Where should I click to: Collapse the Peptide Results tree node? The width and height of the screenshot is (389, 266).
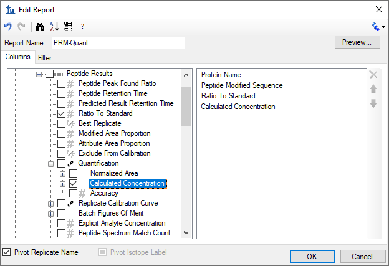pyautogui.click(x=39, y=74)
